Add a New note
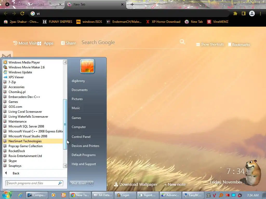Viewport: 266px width, 199px height. pyautogui.click(x=175, y=184)
